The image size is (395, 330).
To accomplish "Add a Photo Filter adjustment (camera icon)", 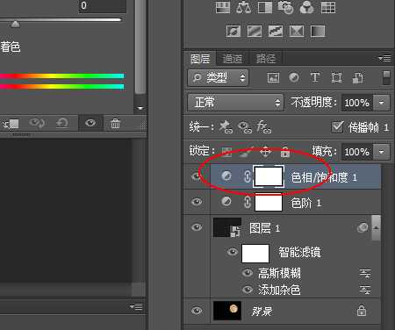I will 285,7.
